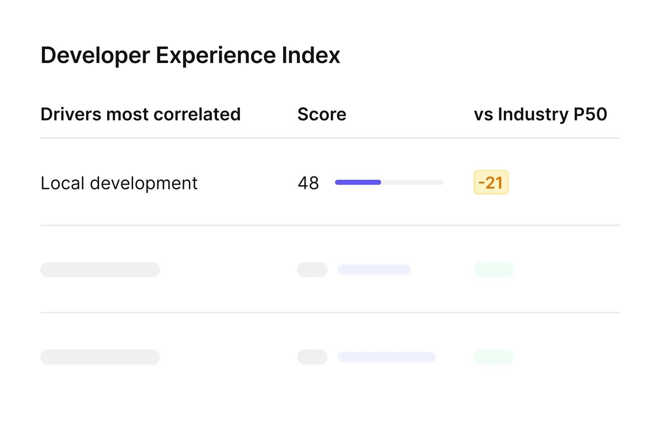Click the score value 48

point(309,183)
